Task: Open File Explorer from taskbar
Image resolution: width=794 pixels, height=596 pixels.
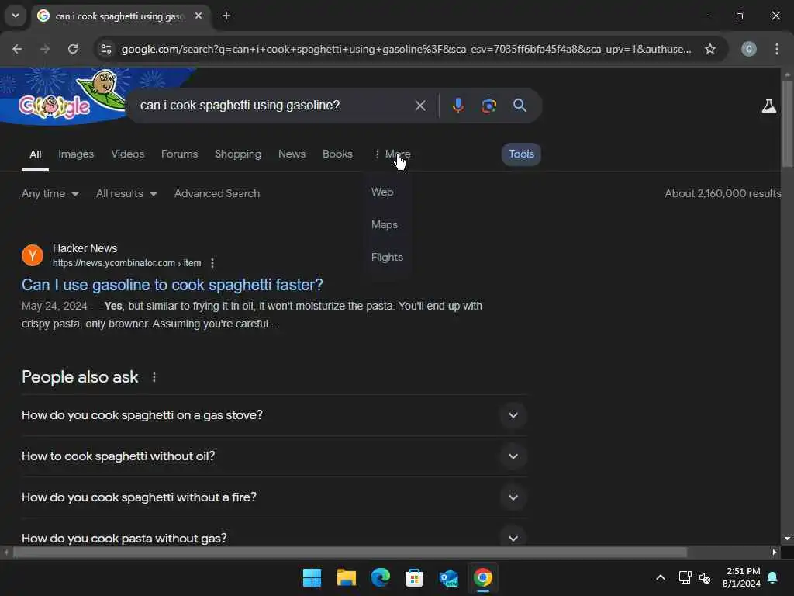Action: [x=347, y=577]
